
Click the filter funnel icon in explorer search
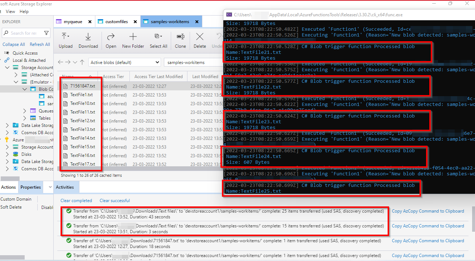46,33
